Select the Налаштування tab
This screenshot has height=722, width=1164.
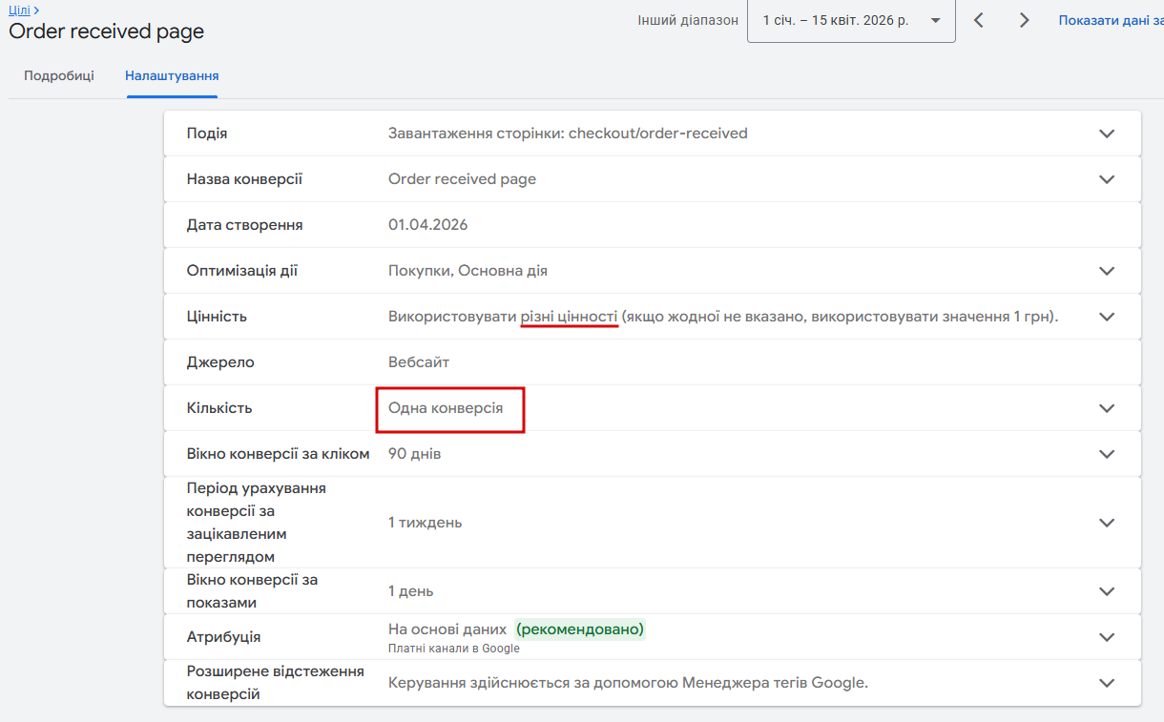[172, 75]
